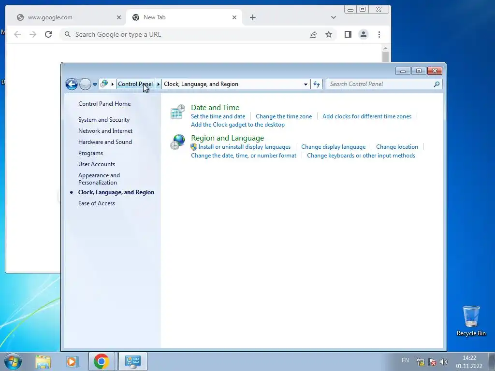Image resolution: width=495 pixels, height=371 pixels.
Task: Open the Recycle Bin desktop icon
Action: click(471, 321)
